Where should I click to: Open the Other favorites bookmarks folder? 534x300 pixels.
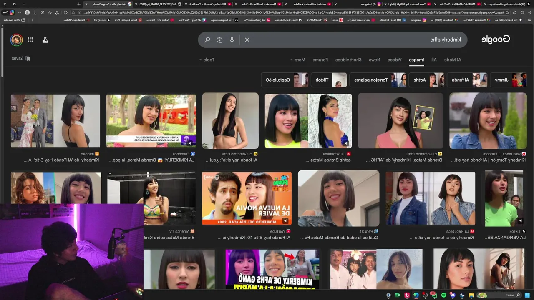pos(14,20)
